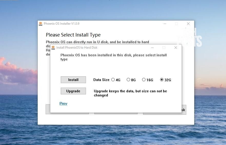Click the 'Please Select Install Type' heading
This screenshot has height=145, width=226.
click(x=73, y=35)
